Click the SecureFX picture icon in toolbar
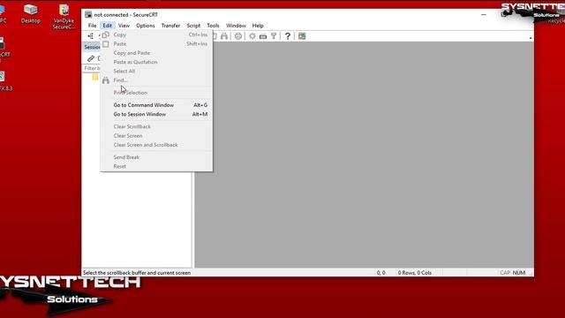565x318 pixels. tap(302, 36)
